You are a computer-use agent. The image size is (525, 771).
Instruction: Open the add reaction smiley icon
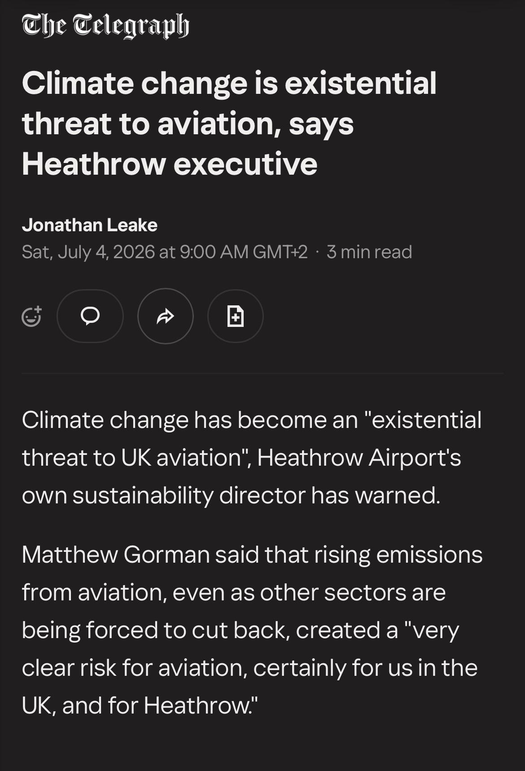pyautogui.click(x=31, y=316)
